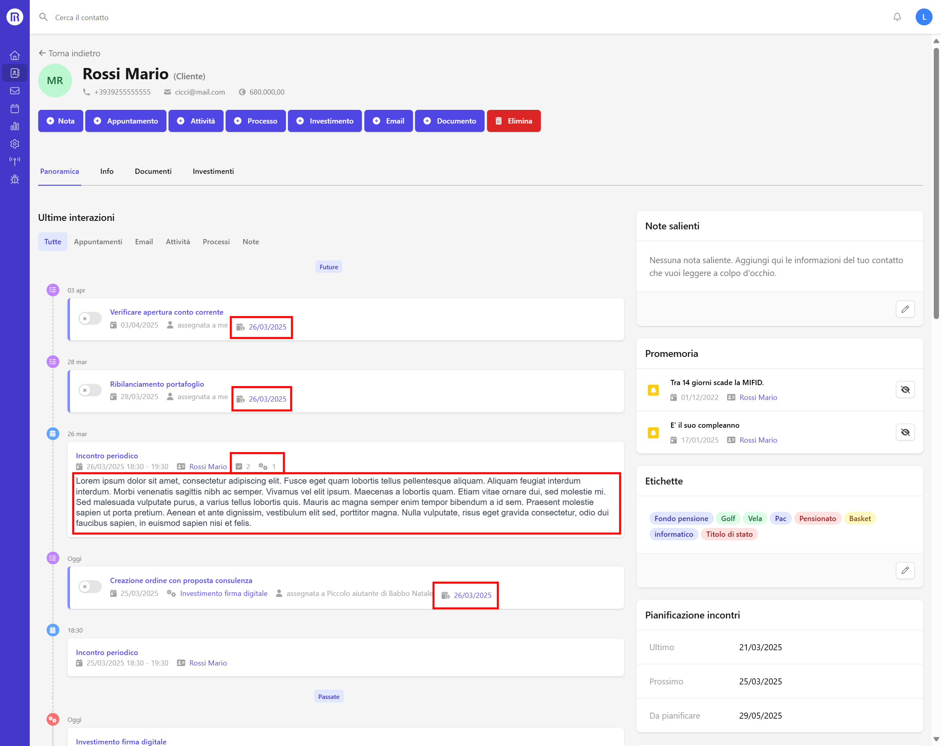Open the home icon in sidebar
941x746 pixels.
[x=15, y=56]
